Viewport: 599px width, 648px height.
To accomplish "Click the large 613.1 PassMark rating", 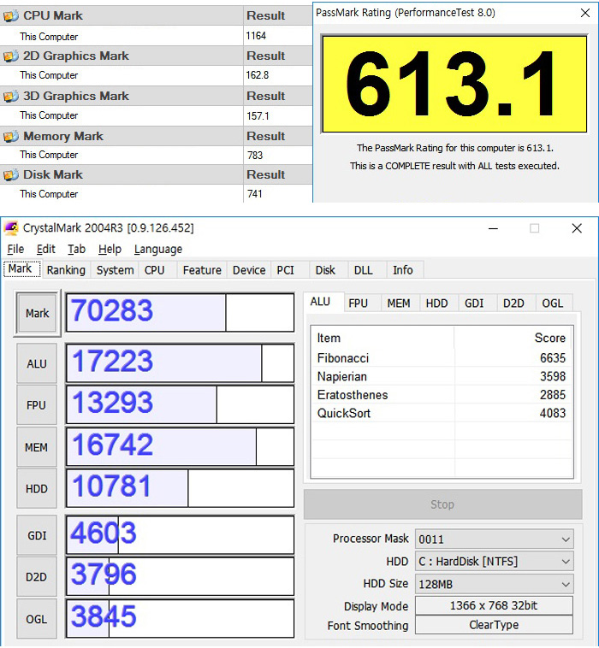I will click(454, 84).
